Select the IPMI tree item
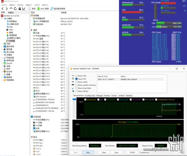187x156 pixels. coord(9,30)
